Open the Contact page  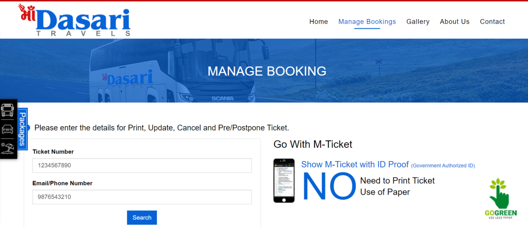click(x=492, y=22)
